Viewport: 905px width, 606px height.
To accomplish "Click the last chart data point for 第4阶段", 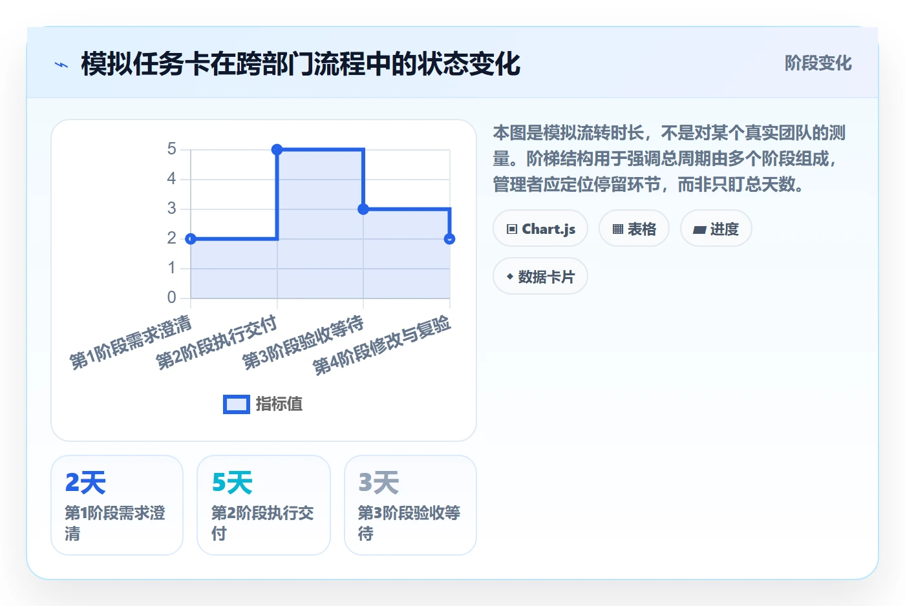I will (450, 239).
